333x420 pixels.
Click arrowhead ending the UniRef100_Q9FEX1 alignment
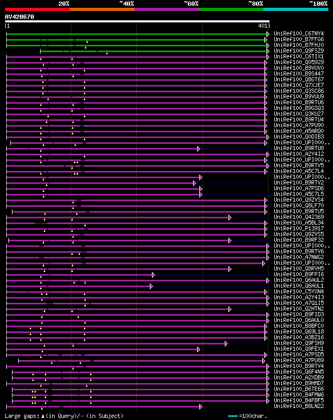pyautogui.click(x=198, y=349)
